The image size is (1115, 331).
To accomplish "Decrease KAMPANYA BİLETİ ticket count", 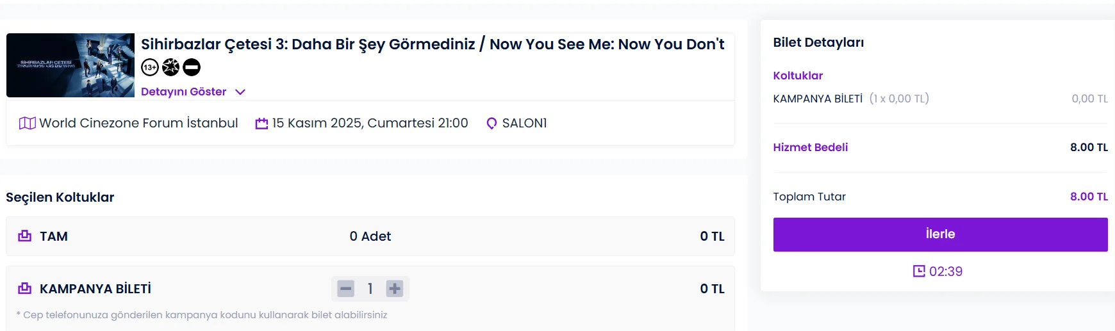I will pyautogui.click(x=346, y=289).
